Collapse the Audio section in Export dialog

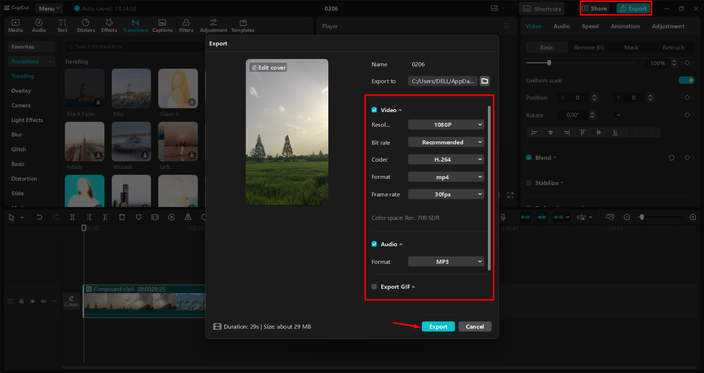400,244
